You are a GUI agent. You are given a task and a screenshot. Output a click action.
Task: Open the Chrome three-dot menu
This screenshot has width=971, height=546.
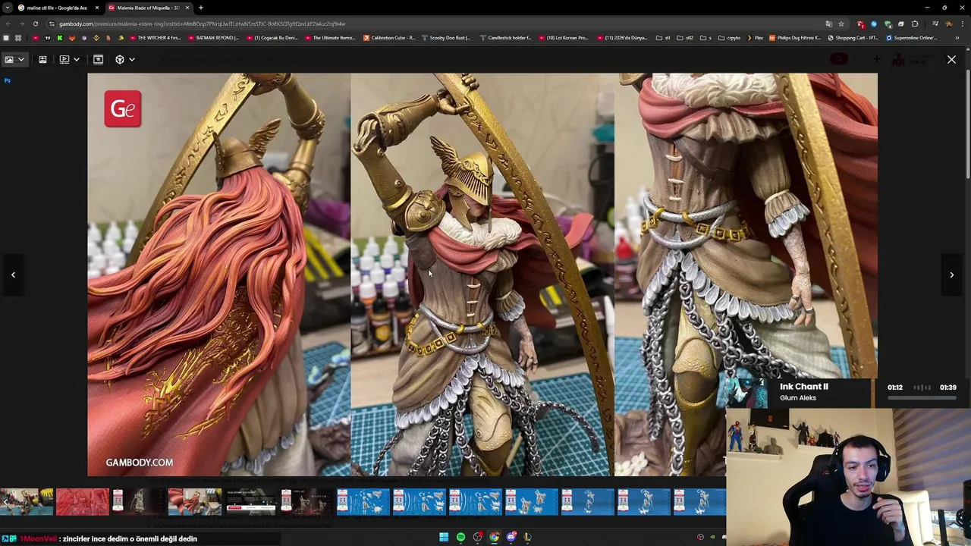[x=962, y=24]
